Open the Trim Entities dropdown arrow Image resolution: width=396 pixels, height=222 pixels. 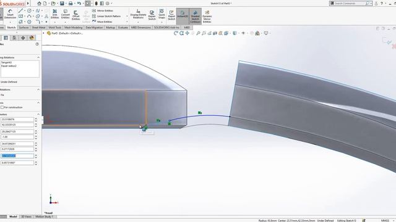[x=54, y=22]
